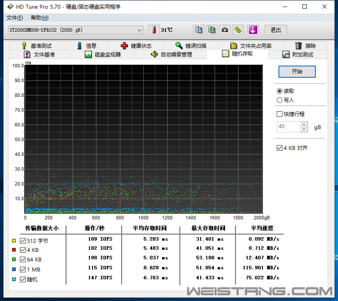Click the copy screenshot to clipboard icon
Viewport: 338px width, 301px height.
tap(212, 30)
